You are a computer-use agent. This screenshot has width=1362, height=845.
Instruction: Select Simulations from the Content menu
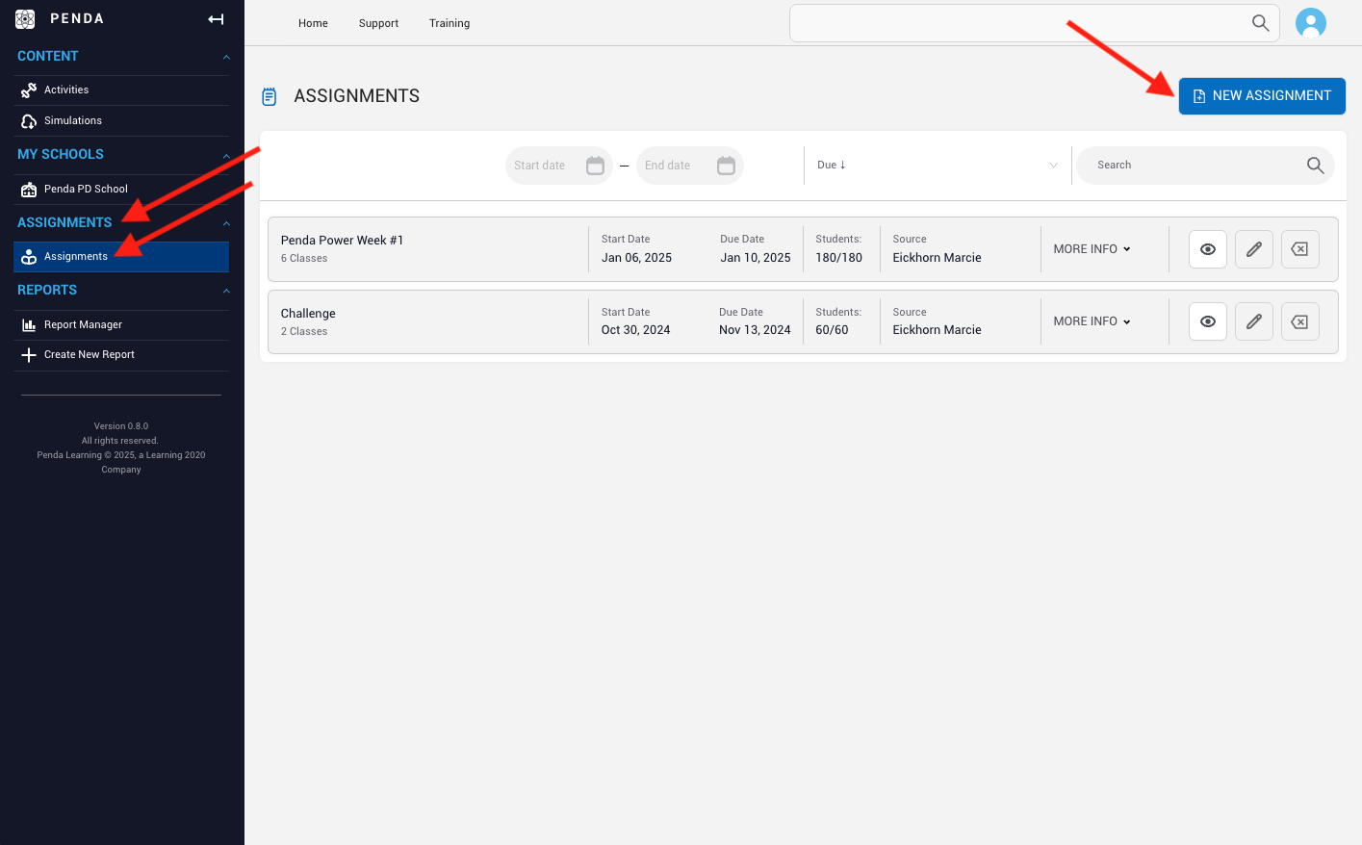71,120
